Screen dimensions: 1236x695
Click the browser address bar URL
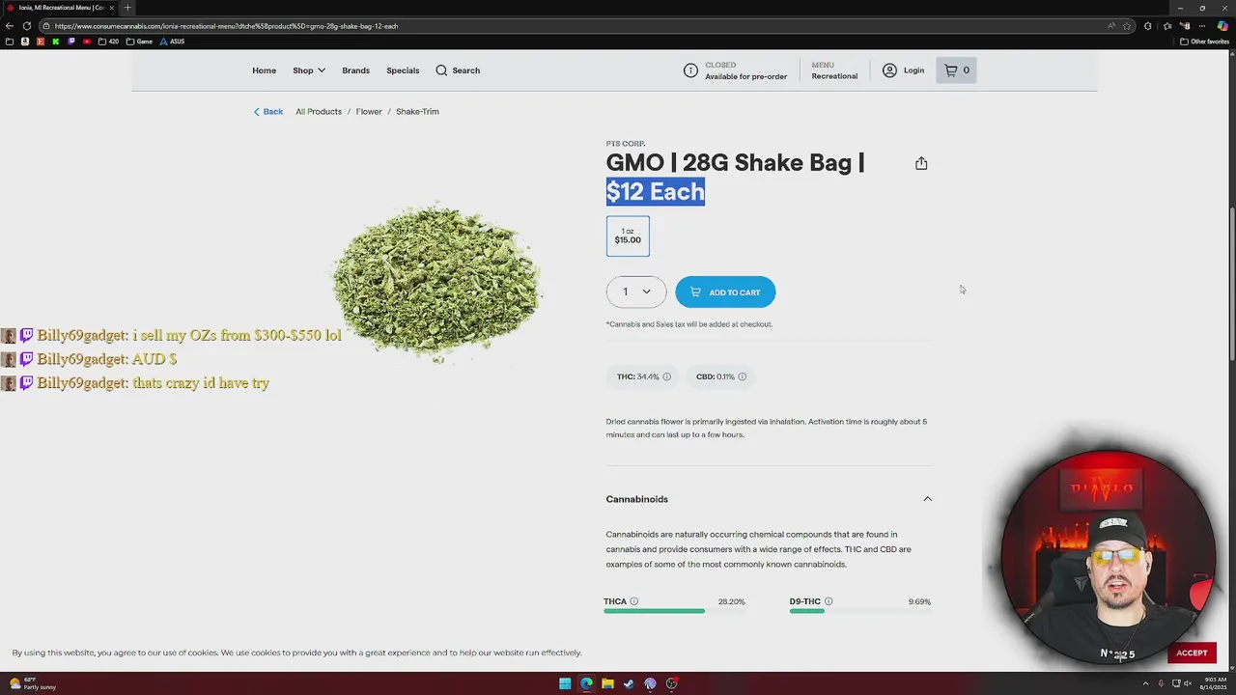(226, 26)
